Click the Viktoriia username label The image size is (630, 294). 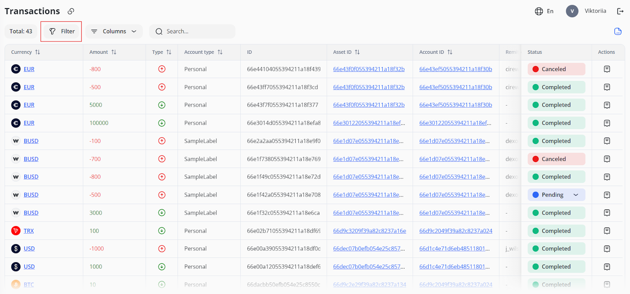point(595,11)
